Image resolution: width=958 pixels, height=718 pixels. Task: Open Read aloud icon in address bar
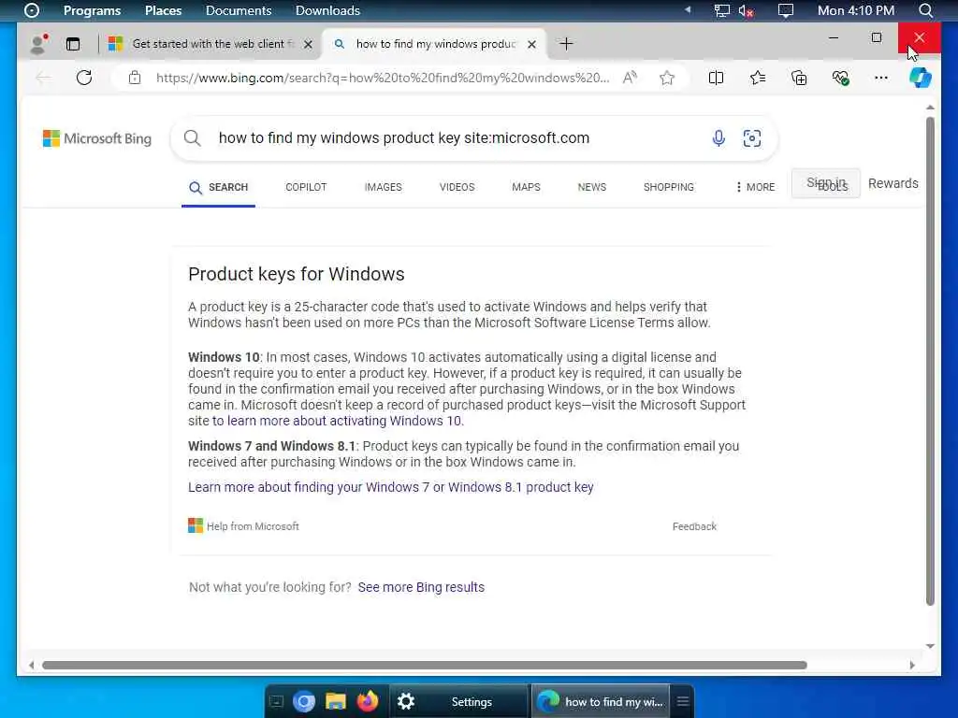[630, 78]
